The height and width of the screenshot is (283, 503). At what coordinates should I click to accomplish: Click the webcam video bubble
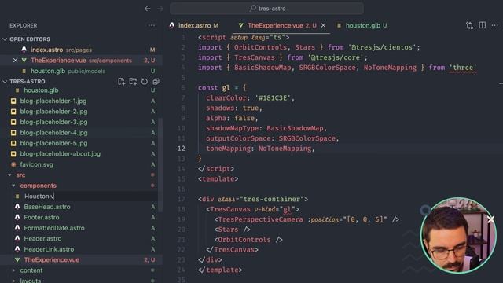(458, 236)
